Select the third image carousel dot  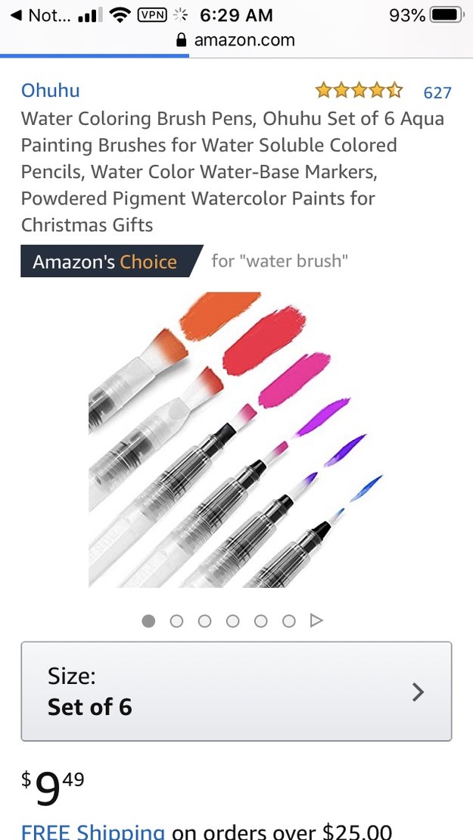click(204, 621)
